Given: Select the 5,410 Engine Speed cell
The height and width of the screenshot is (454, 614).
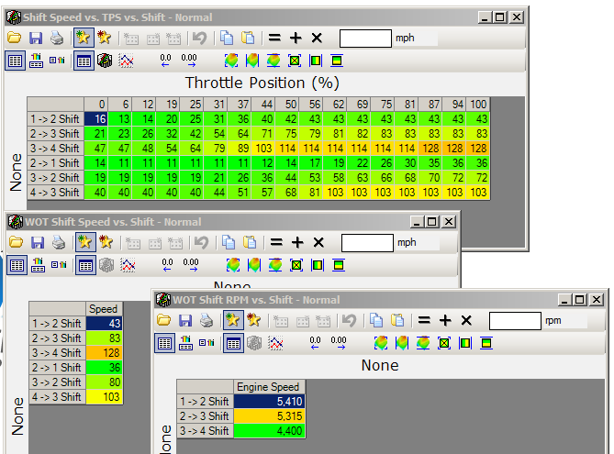Looking at the screenshot, I should [270, 401].
